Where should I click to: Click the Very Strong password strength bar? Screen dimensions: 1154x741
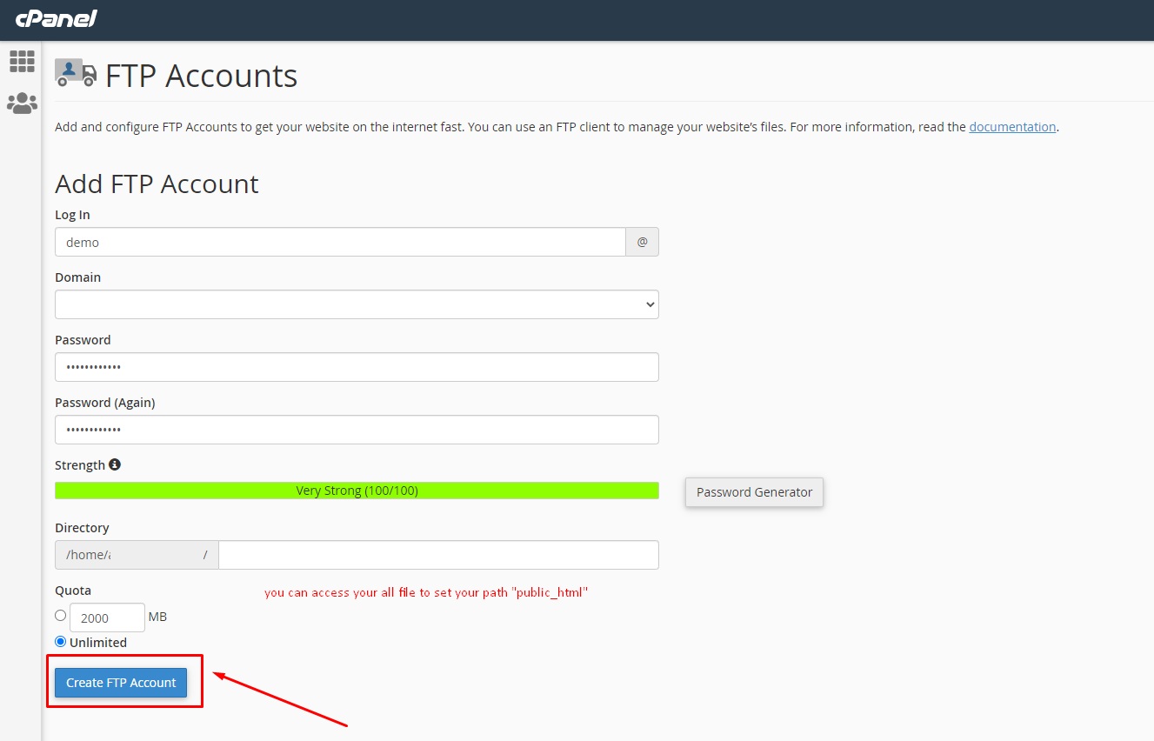pos(357,490)
